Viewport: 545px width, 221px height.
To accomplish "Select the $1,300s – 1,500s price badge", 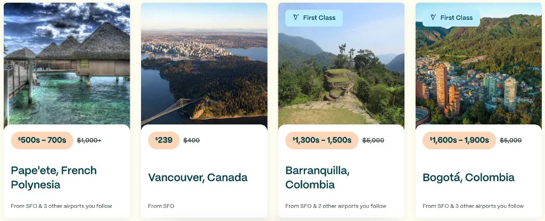I will [322, 140].
